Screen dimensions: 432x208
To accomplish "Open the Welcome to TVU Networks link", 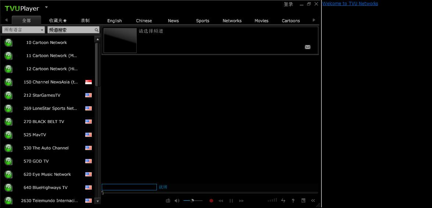I will (350, 4).
